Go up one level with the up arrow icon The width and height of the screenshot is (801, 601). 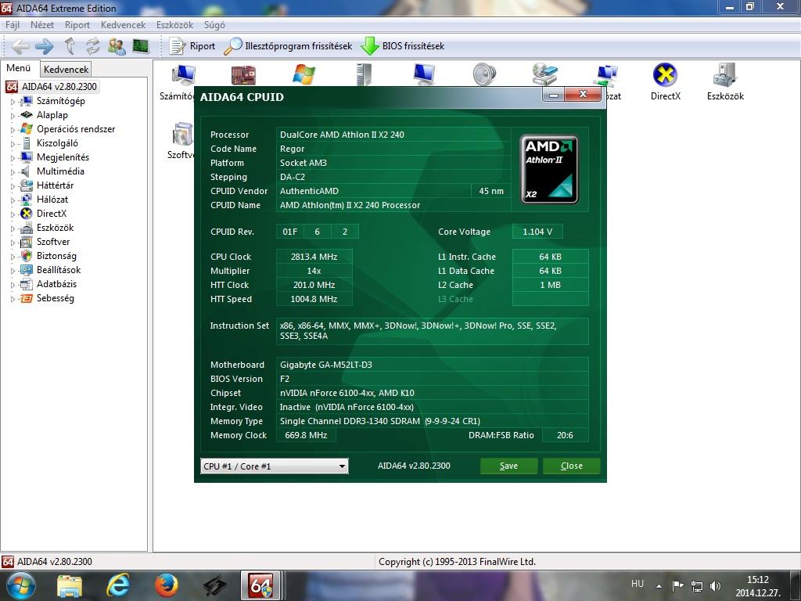70,46
